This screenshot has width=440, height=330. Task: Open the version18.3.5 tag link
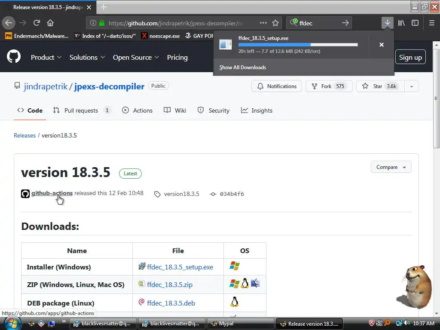pos(182,194)
